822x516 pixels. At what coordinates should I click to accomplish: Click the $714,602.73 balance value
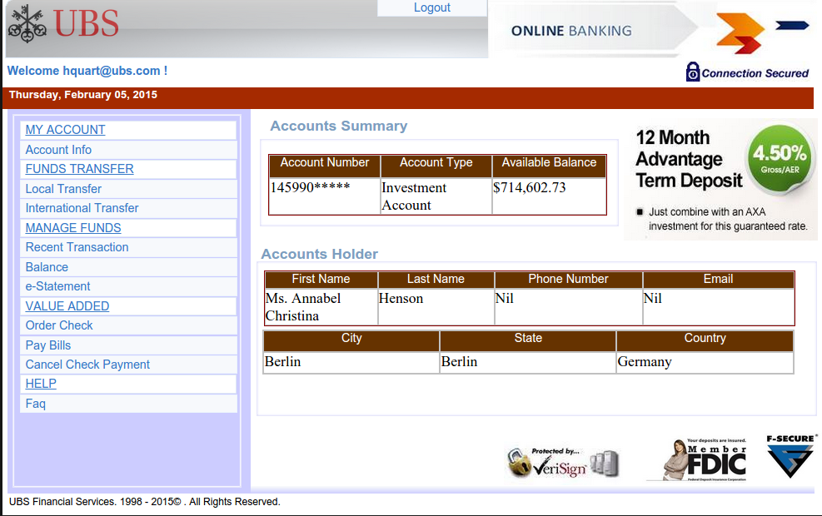(530, 187)
